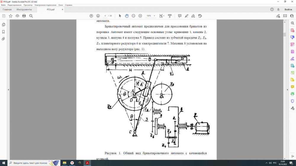Select the Hand pan tool

(127, 16)
